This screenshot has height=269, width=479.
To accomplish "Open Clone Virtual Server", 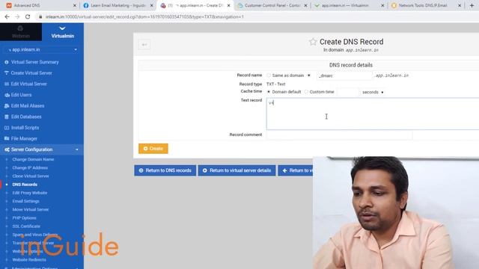I will tap(31, 176).
